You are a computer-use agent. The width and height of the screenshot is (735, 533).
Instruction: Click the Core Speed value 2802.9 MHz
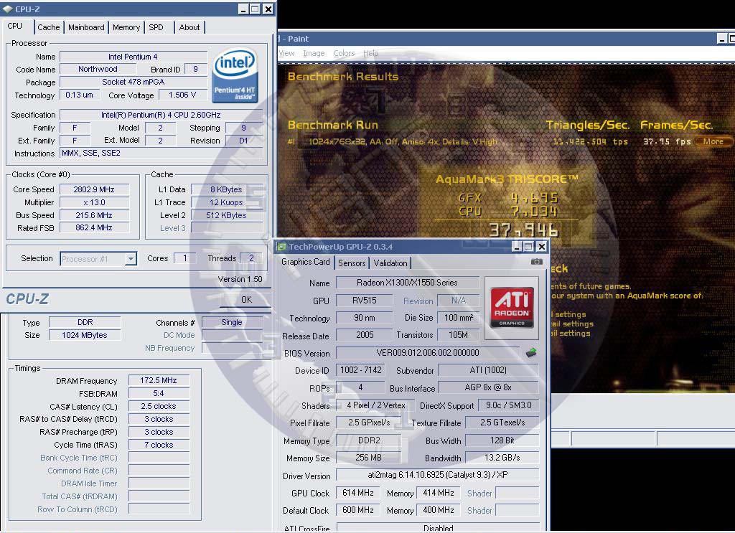point(94,189)
